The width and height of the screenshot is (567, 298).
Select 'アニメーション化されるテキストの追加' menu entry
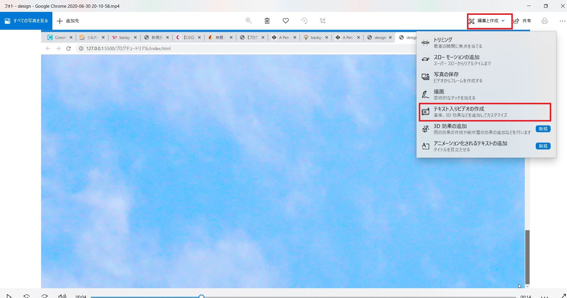[x=486, y=146]
